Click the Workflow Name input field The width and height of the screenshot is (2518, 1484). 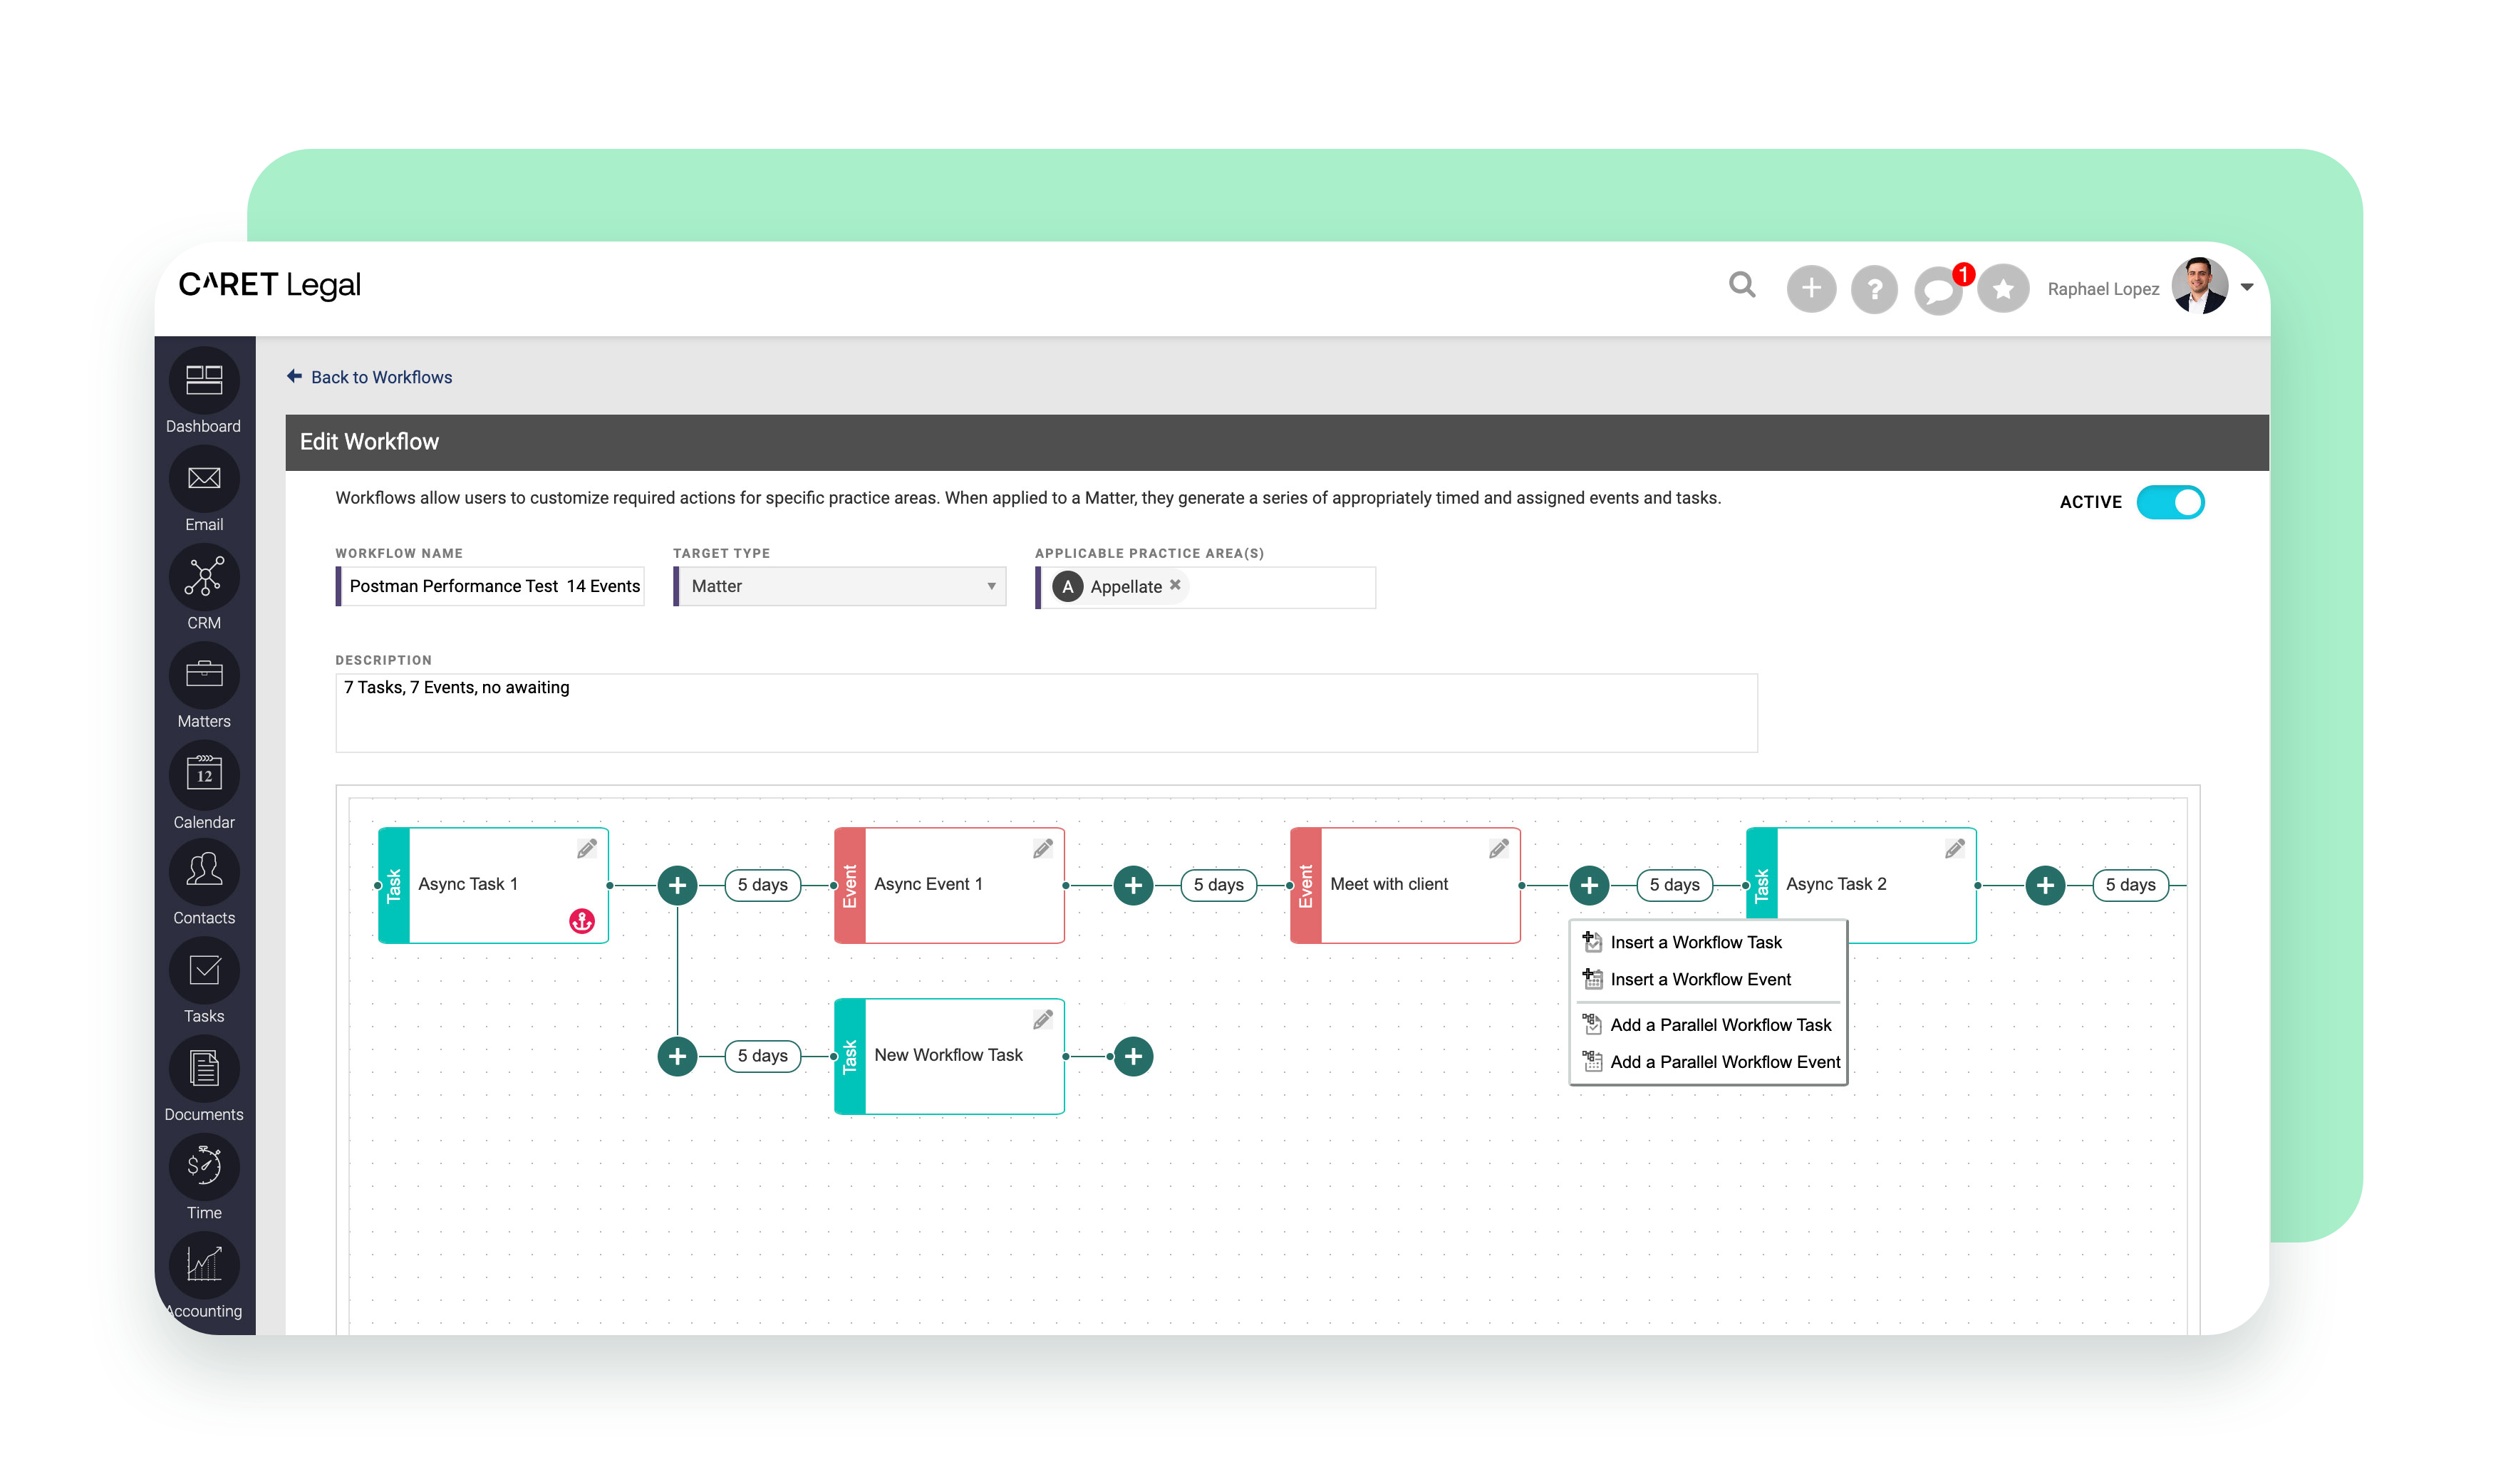click(490, 586)
